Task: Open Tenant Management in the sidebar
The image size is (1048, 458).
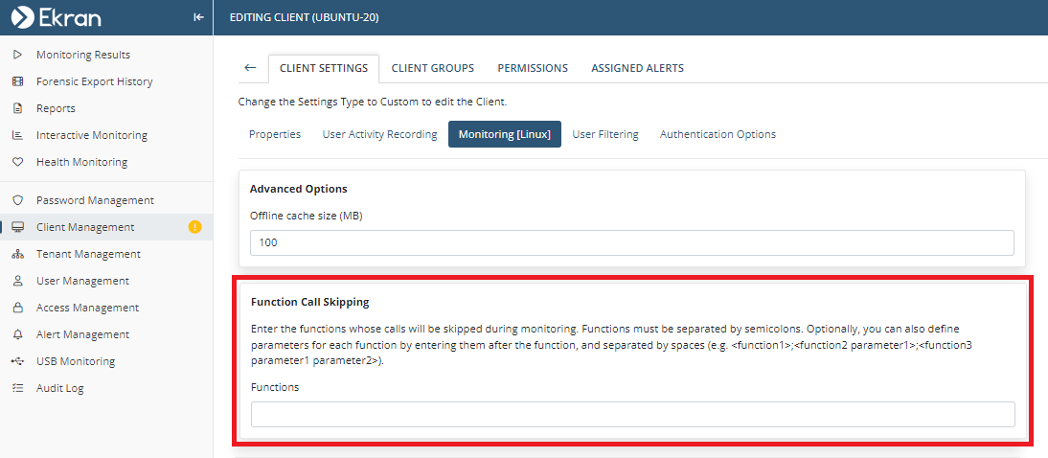Action: tap(88, 254)
